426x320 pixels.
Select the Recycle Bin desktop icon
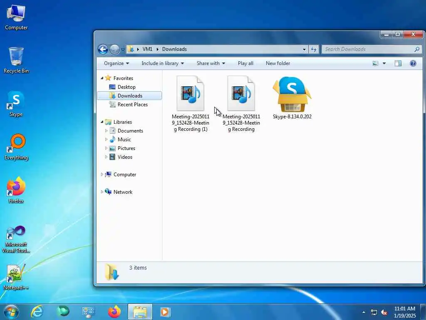pos(16,60)
